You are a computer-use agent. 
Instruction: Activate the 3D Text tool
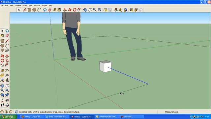click(7, 80)
